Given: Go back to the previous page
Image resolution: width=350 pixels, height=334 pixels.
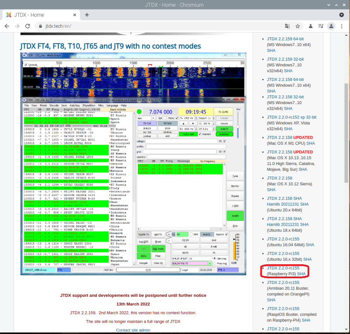Looking at the screenshot, I should coord(7,26).
